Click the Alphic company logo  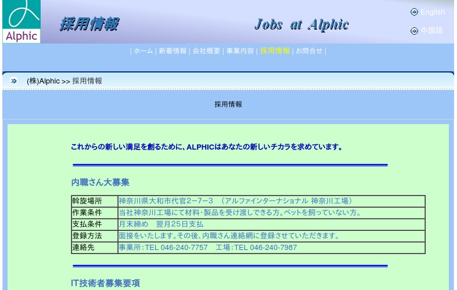coord(21,21)
